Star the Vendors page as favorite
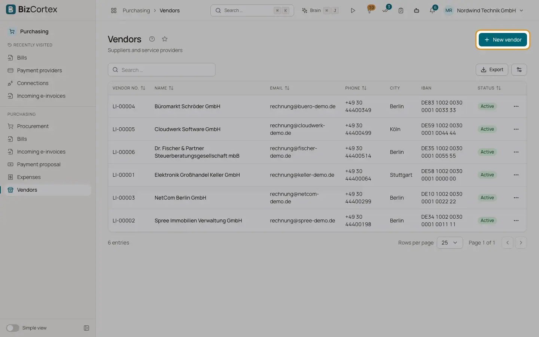 tap(165, 39)
